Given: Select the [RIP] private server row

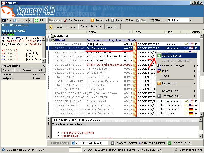Looking at the screenshot, I should (x=123, y=44).
